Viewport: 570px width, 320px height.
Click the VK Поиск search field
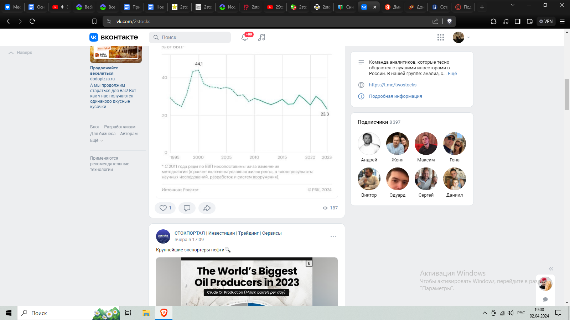190,37
